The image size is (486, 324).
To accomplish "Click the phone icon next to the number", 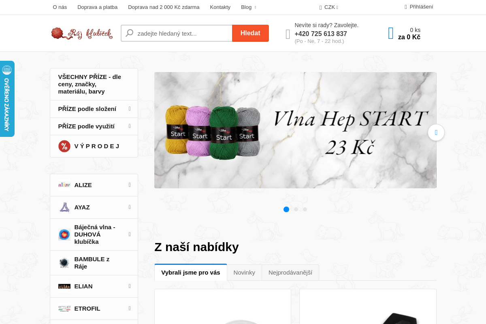I will tap(288, 34).
